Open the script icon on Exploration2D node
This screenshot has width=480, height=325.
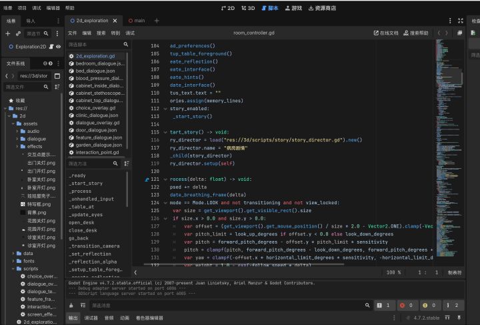pyautogui.click(x=51, y=47)
